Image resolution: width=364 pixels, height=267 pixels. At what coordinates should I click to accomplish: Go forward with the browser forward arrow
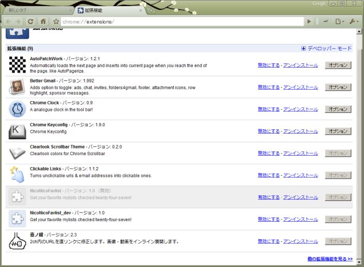point(18,22)
